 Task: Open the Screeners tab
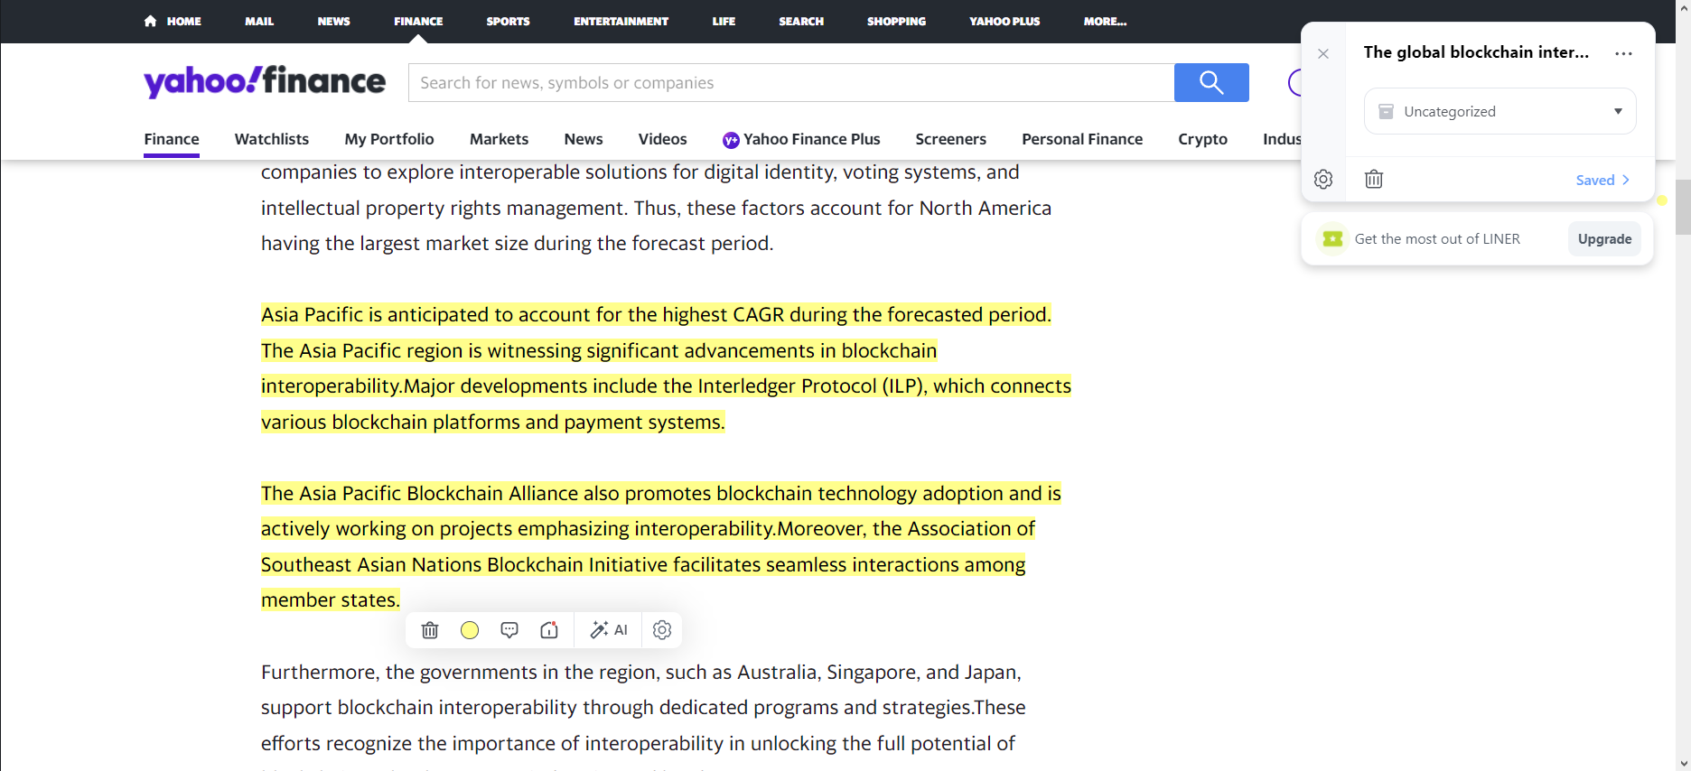(950, 139)
